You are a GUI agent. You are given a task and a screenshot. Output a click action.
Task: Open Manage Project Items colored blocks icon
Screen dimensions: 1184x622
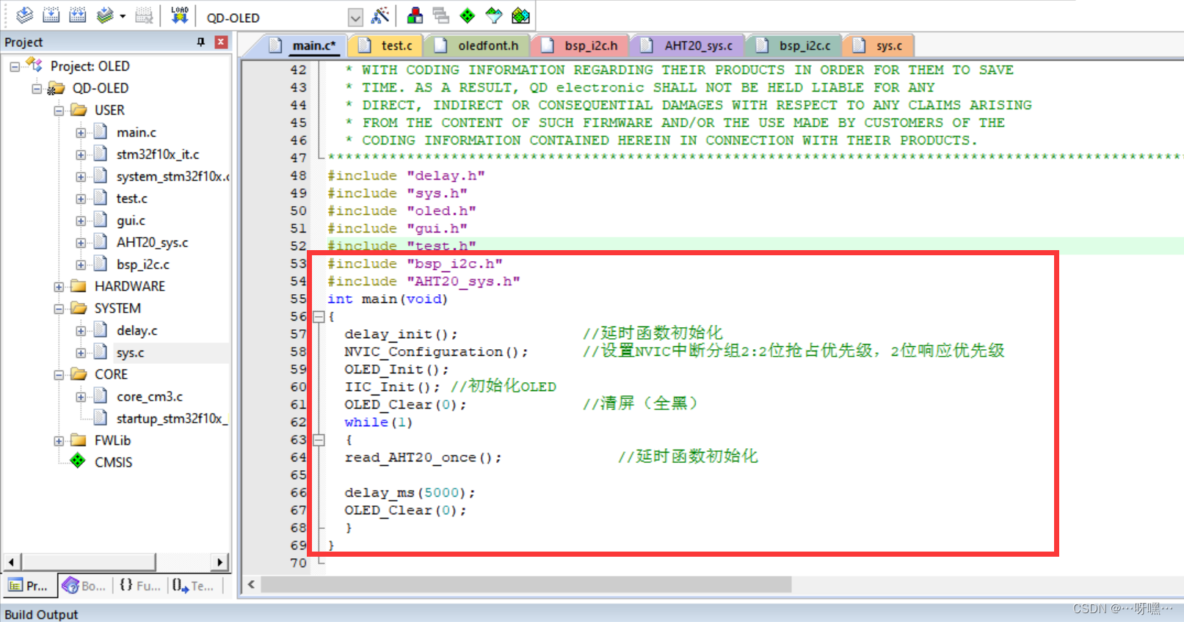(x=415, y=15)
